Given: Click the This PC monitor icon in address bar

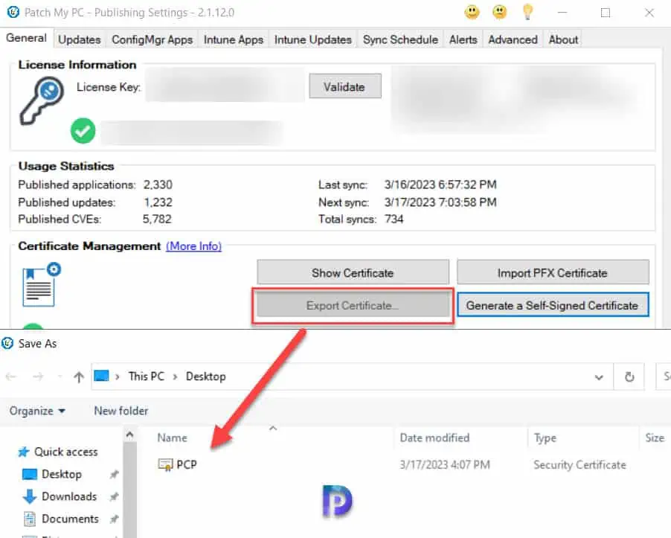Looking at the screenshot, I should (x=101, y=376).
